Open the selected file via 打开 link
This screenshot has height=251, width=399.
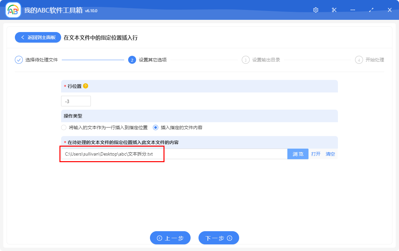point(316,154)
